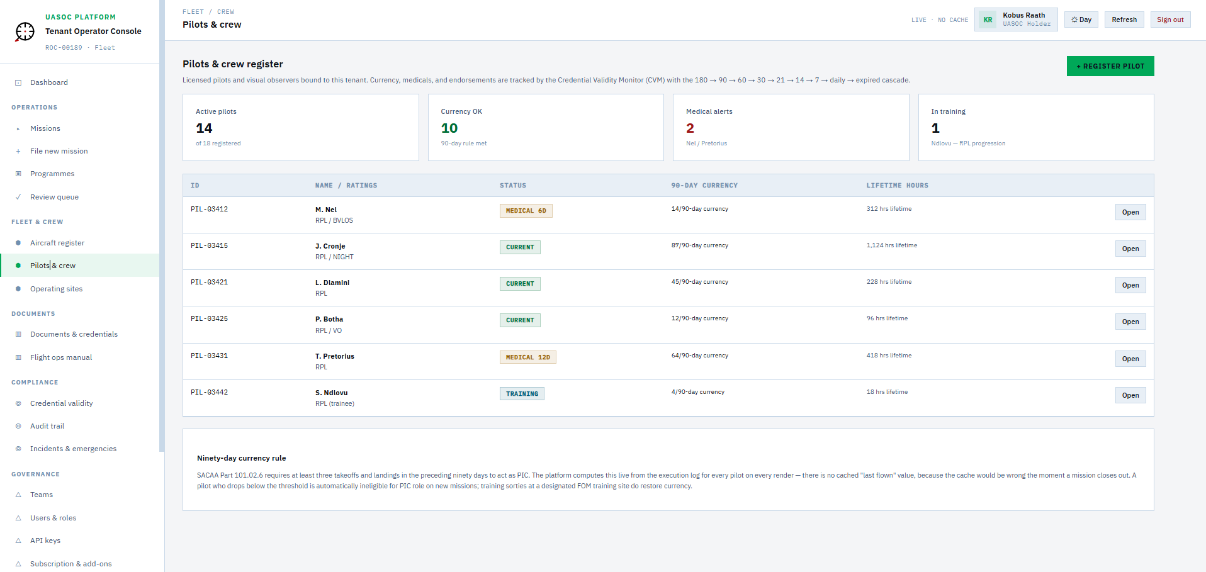Toggle the Day theme mode button

pyautogui.click(x=1081, y=20)
